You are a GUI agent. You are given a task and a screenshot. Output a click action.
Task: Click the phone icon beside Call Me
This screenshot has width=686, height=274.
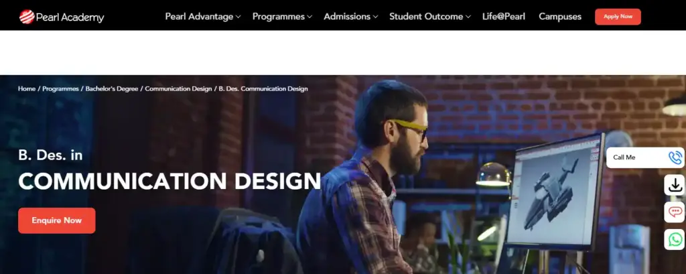675,157
